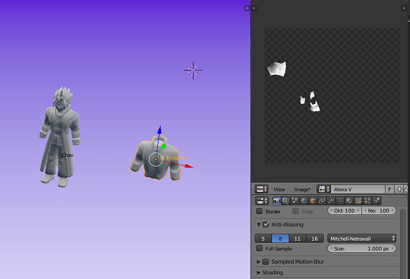Screen dimensions: 410x279
Task: Select 8 anti-aliasing samples
Action: tap(280, 239)
